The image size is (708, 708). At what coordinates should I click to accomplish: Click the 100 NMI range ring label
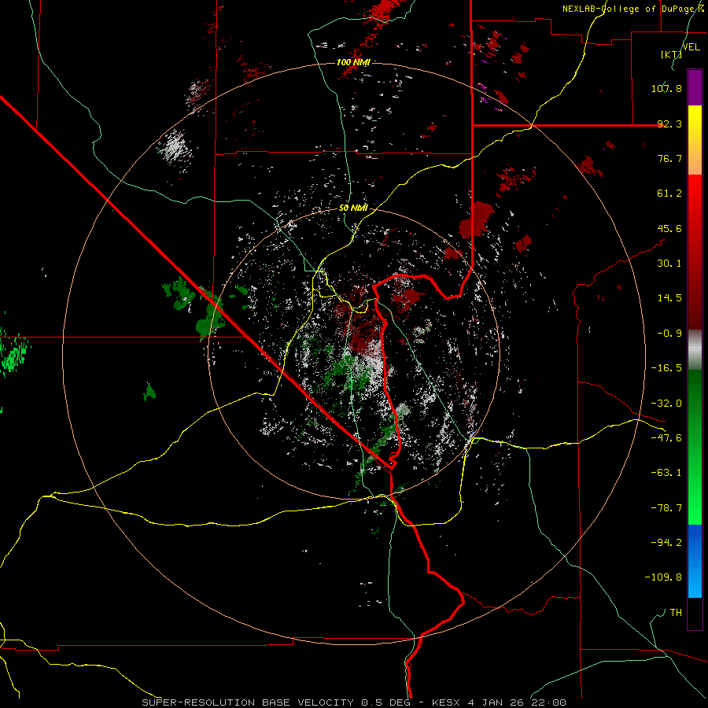click(353, 62)
